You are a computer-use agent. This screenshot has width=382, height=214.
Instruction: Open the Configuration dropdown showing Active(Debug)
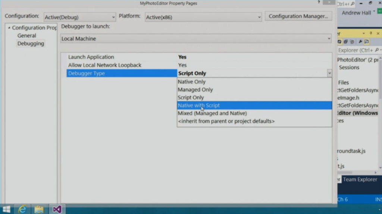(80, 17)
